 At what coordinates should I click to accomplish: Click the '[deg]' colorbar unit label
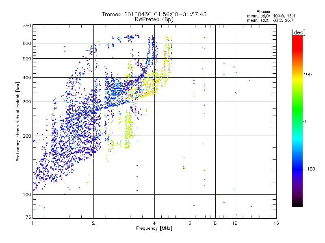click(298, 33)
